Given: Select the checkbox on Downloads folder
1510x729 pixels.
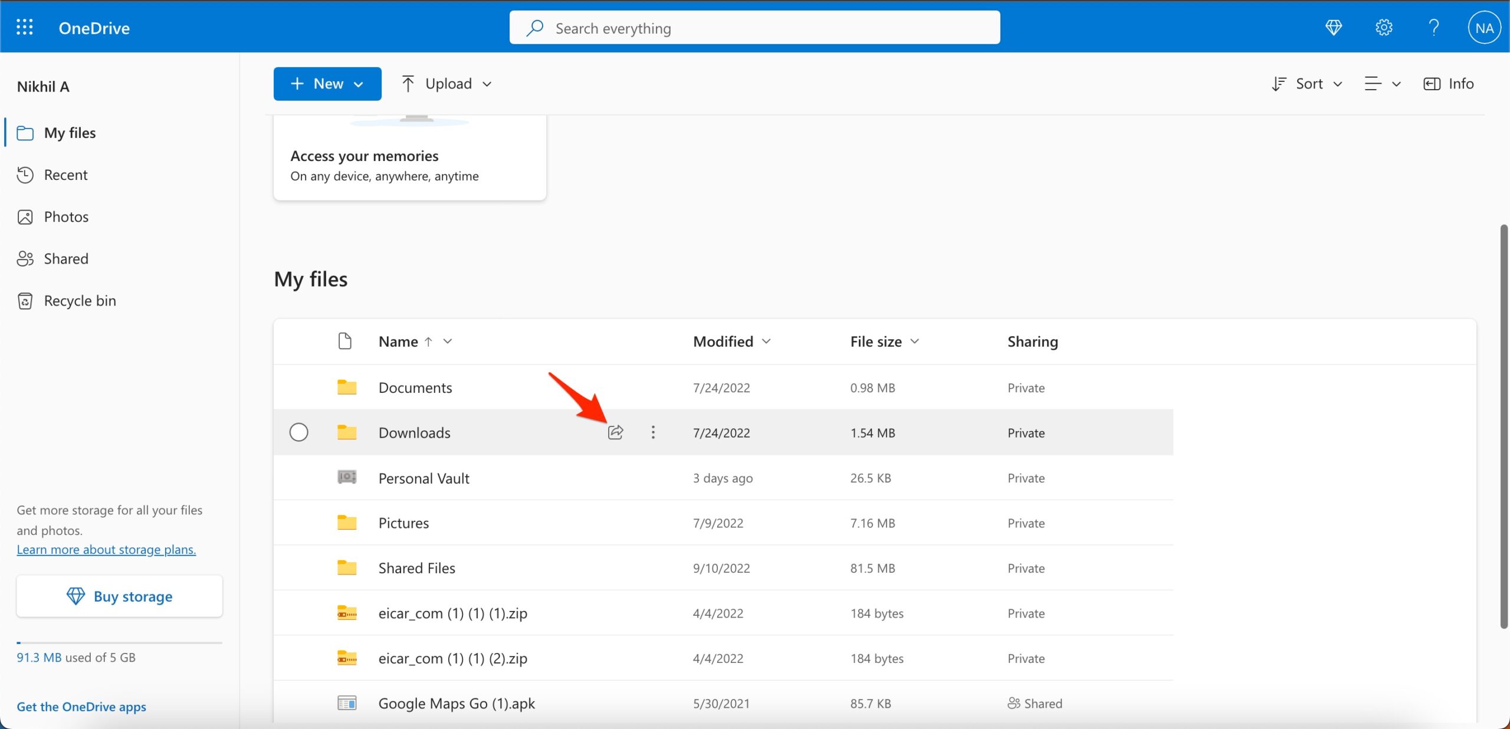Looking at the screenshot, I should pos(298,431).
